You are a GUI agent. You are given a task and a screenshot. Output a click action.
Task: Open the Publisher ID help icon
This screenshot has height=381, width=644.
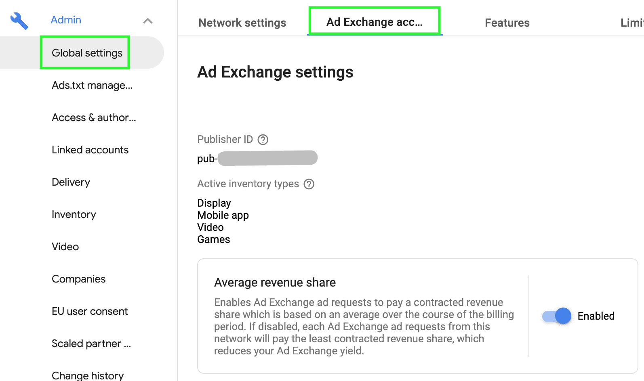(x=263, y=140)
